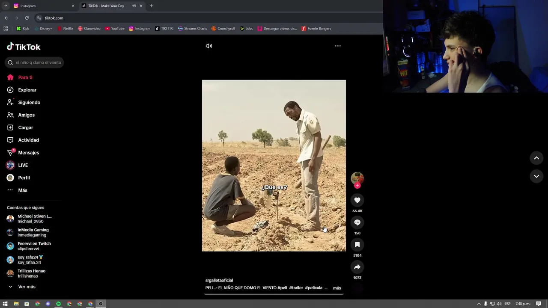
Task: Focus the TikTok search box
Action: [34, 62]
